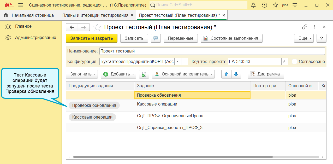Open the Заполнить dropdown button
333x164 pixels.
coord(82,74)
